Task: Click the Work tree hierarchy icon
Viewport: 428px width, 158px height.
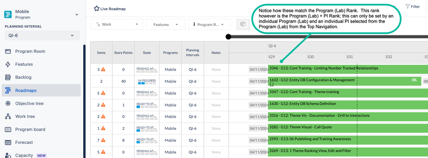Action: [x=8, y=117]
